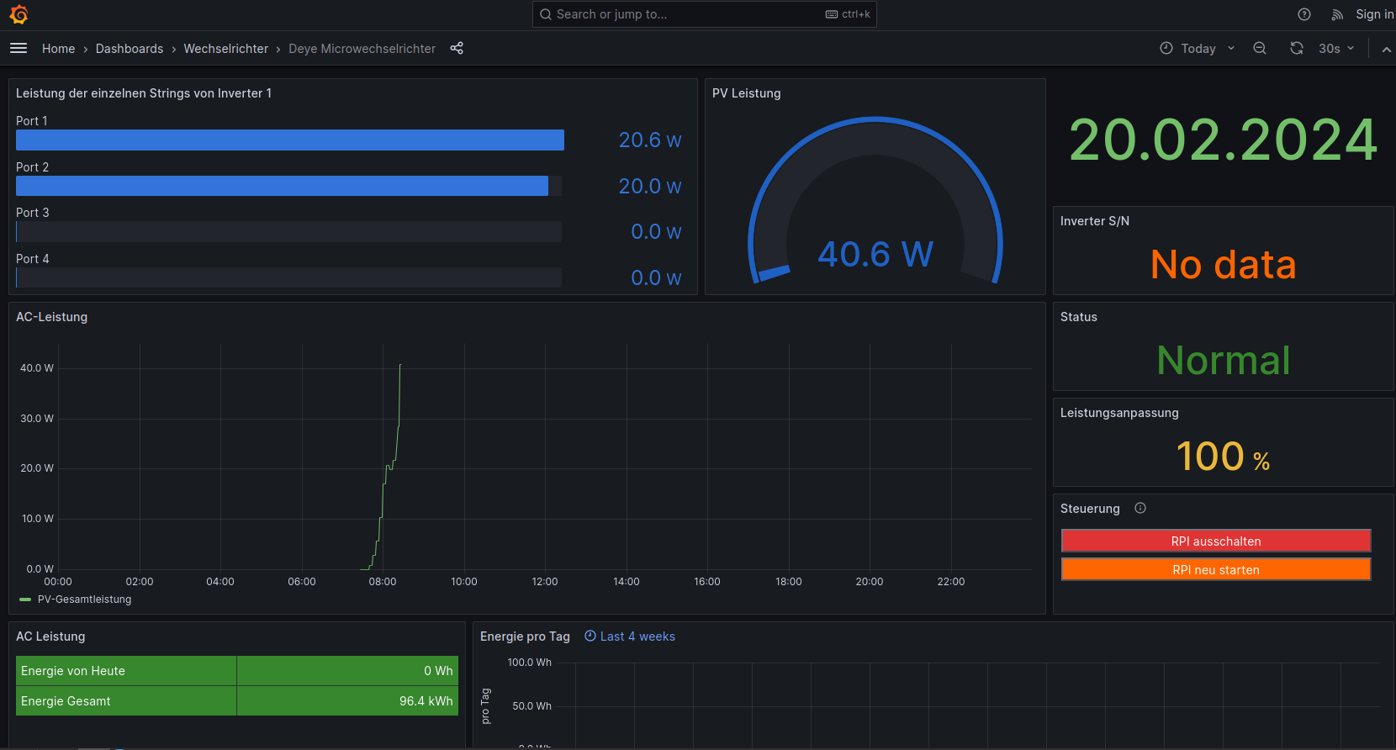Go to Home breadcrumb
This screenshot has width=1396, height=750.
(x=58, y=49)
